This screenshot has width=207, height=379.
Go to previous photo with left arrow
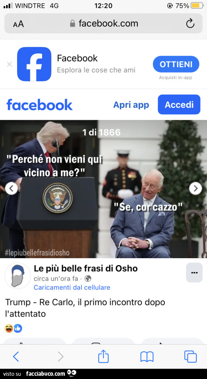pos(11,188)
